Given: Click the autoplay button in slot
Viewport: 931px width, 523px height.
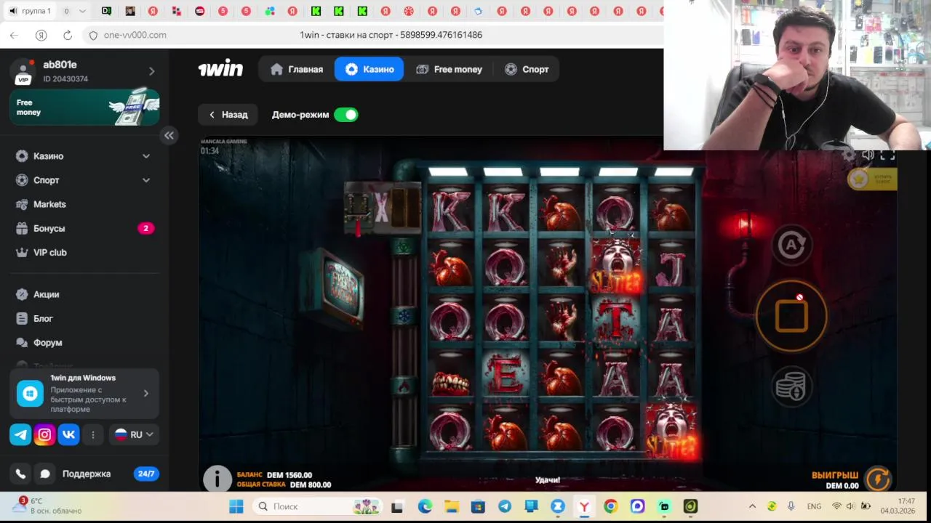Looking at the screenshot, I should 791,245.
